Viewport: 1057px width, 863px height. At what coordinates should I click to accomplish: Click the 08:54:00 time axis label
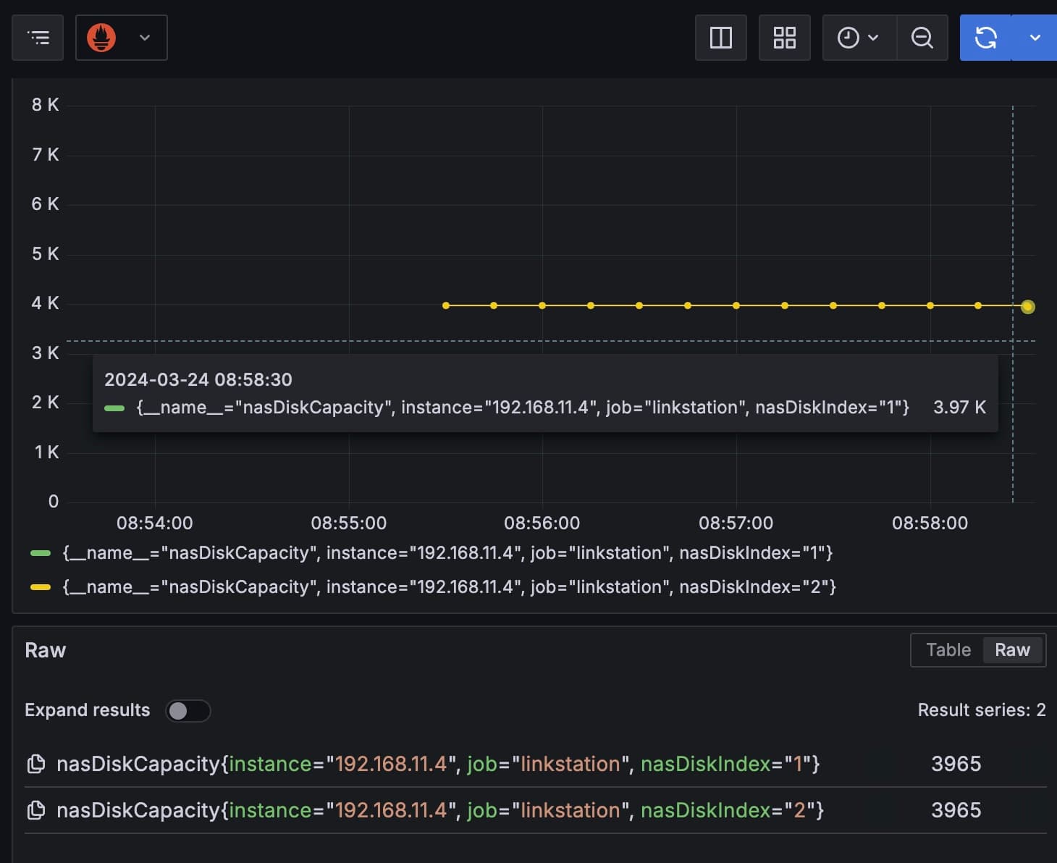(155, 523)
